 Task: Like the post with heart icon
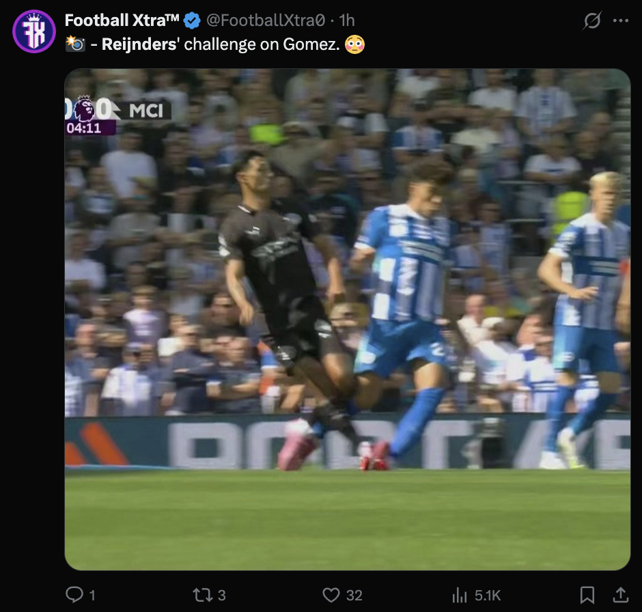331,595
